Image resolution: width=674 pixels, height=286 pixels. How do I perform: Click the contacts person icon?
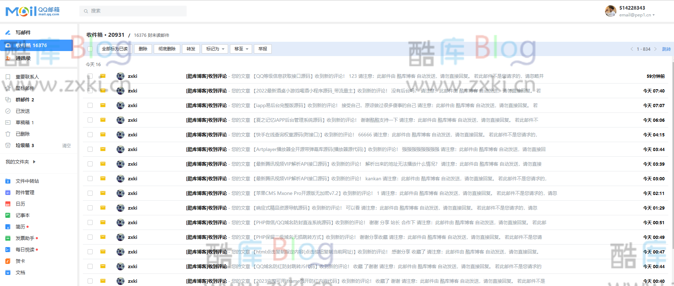coord(8,58)
